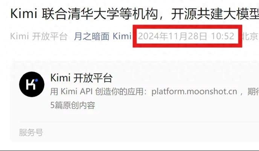This screenshot has width=259, height=151.
Task: Click the article title starting with Kimi 联合
Action: (135, 14)
